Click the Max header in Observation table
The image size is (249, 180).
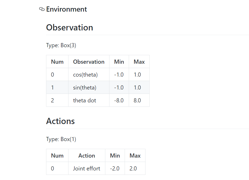(x=139, y=62)
